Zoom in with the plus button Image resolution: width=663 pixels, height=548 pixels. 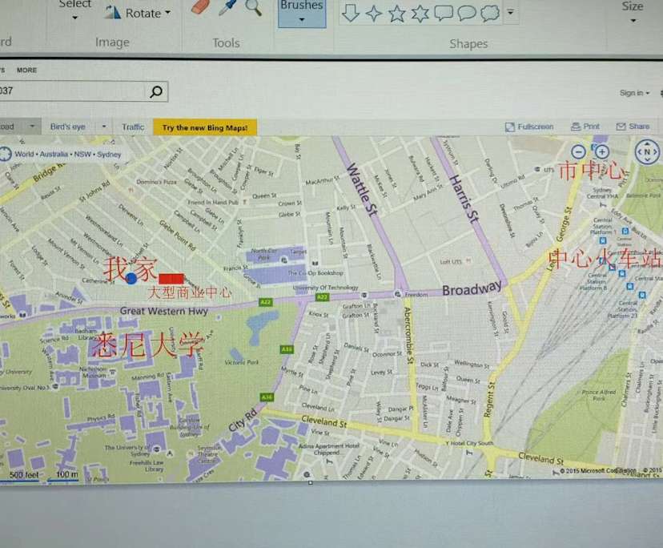pos(601,151)
